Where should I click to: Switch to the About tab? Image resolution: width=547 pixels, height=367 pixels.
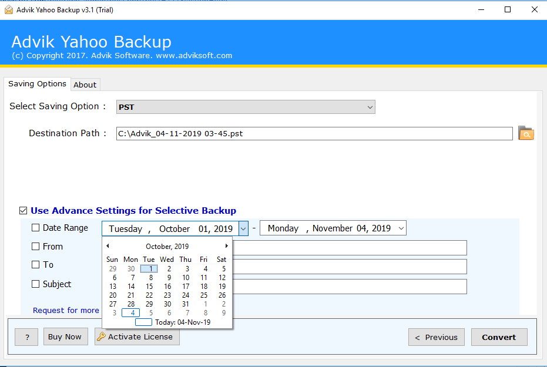tap(85, 85)
